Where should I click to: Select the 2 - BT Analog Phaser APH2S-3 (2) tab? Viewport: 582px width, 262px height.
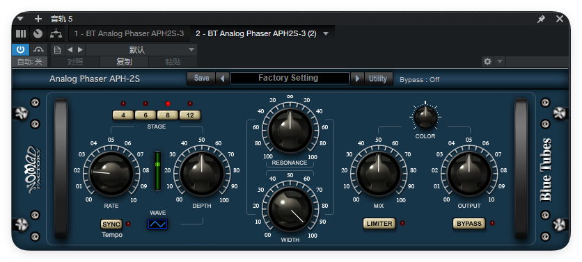point(256,34)
